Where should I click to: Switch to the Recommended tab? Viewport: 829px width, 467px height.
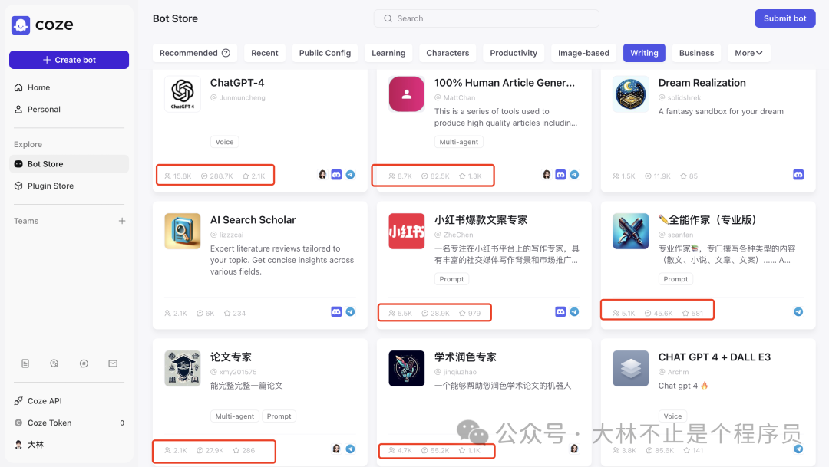point(194,53)
